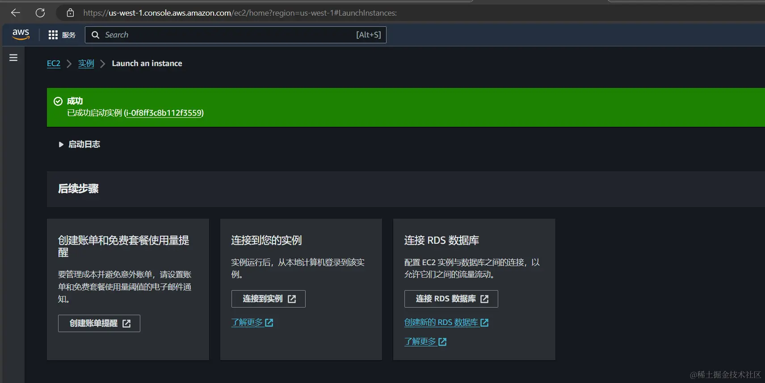Open 了解更多 link under 连接到您的实例
Image resolution: width=765 pixels, height=383 pixels.
coord(252,322)
